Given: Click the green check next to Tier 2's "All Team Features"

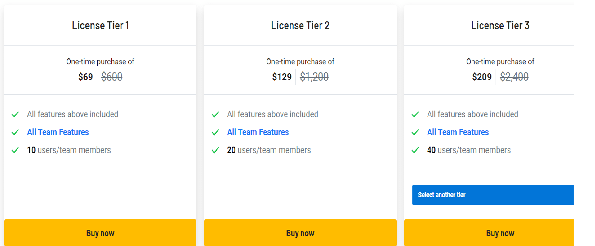Looking at the screenshot, I should (215, 132).
